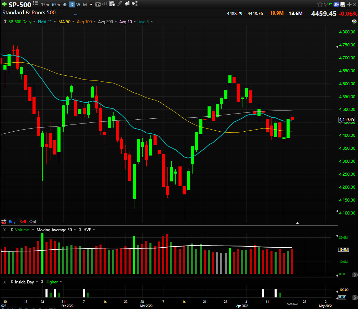Image resolution: width=358 pixels, height=309 pixels.
Task: Click the green RT realtime indicator
Action: click(x=330, y=4)
